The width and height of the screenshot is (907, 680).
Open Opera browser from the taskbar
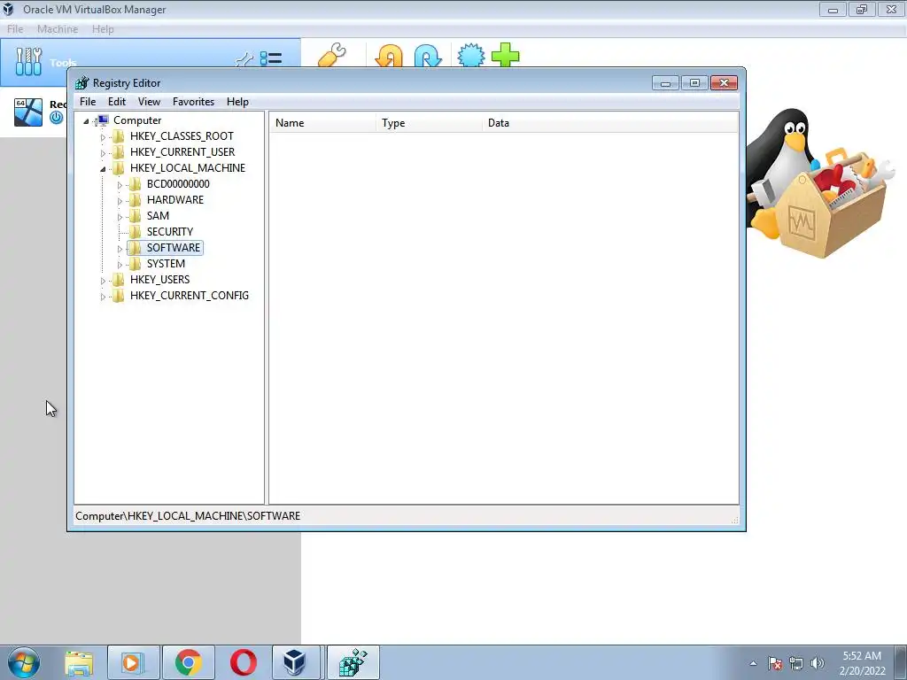(244, 662)
